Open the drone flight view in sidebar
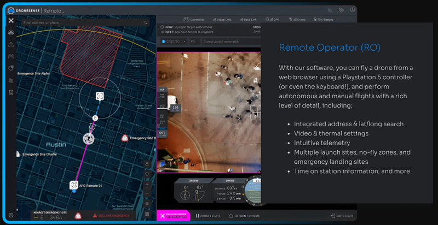 pos(11,20)
